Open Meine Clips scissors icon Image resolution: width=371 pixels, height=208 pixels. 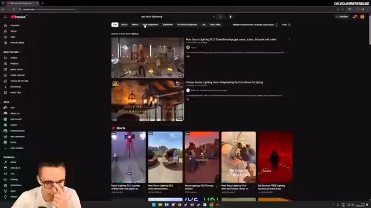(x=5, y=92)
